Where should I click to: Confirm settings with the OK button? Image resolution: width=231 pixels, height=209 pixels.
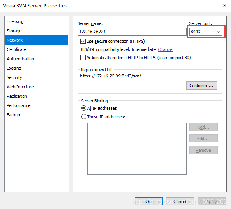point(149,201)
